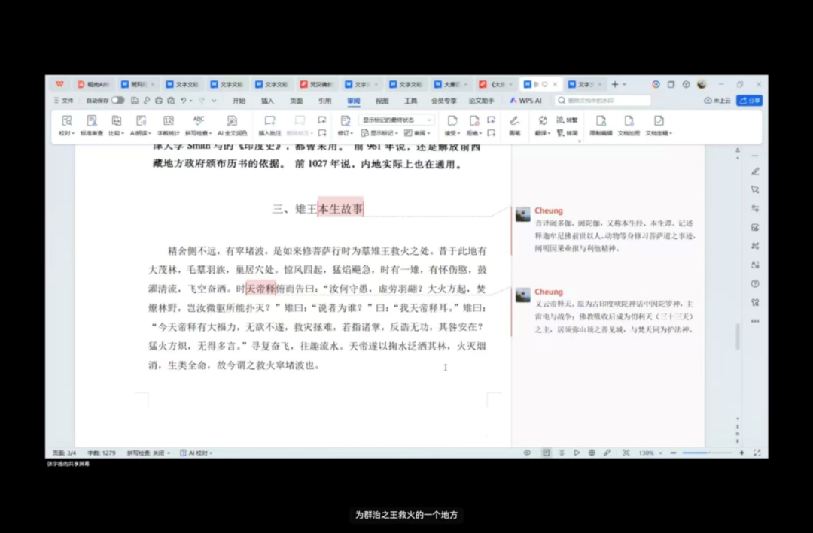This screenshot has width=813, height=533.
Task: Click the blue 分享 share button
Action: point(750,101)
